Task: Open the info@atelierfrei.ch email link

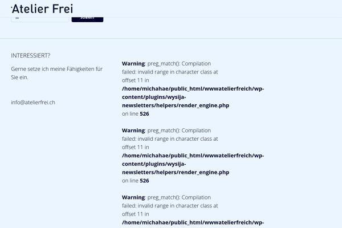Action: [33, 103]
